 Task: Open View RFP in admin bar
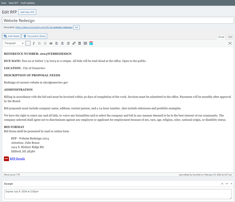13,3
